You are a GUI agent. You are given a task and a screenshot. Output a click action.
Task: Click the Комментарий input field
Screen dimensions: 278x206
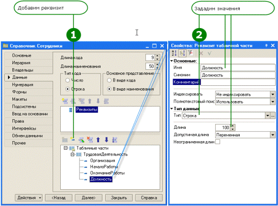(238, 82)
